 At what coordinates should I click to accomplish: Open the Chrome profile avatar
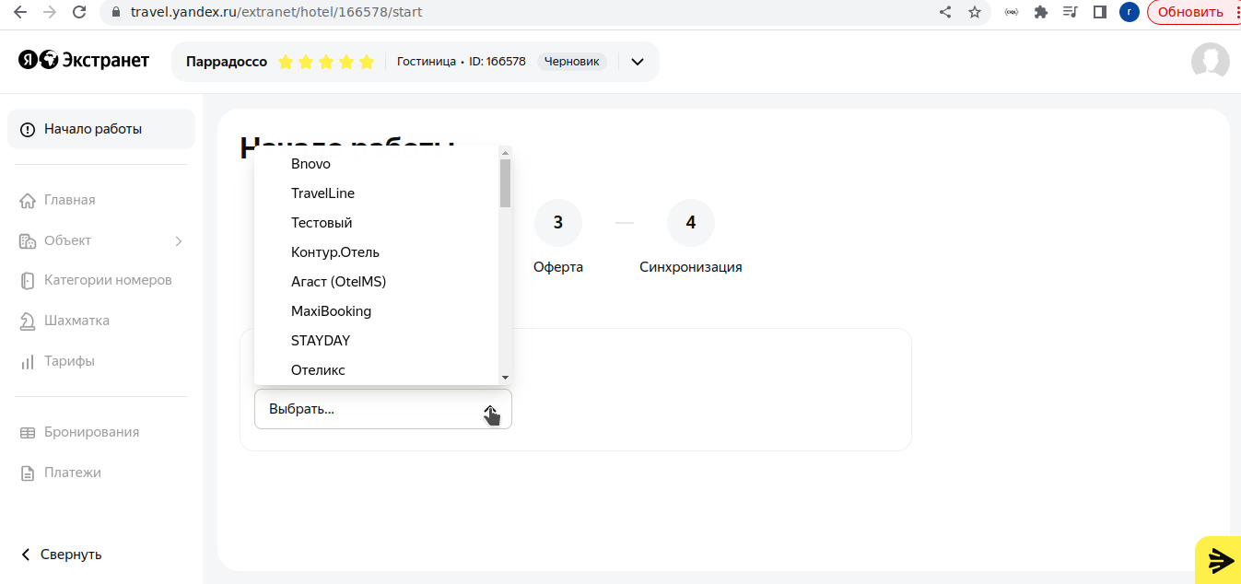click(1129, 13)
